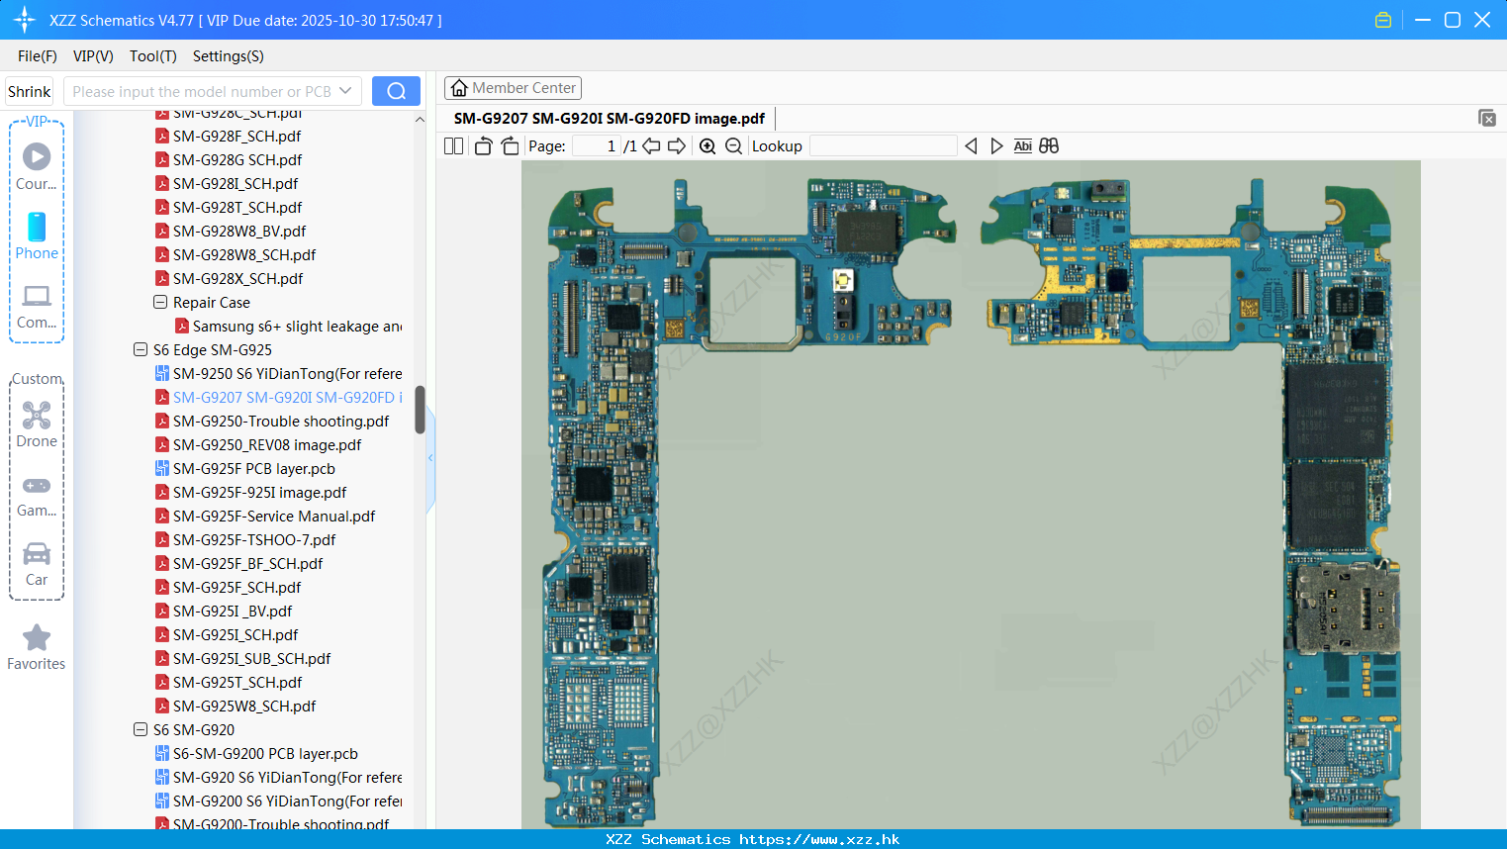Click the page number field
Viewport: 1507px width, 849px height.
(596, 145)
